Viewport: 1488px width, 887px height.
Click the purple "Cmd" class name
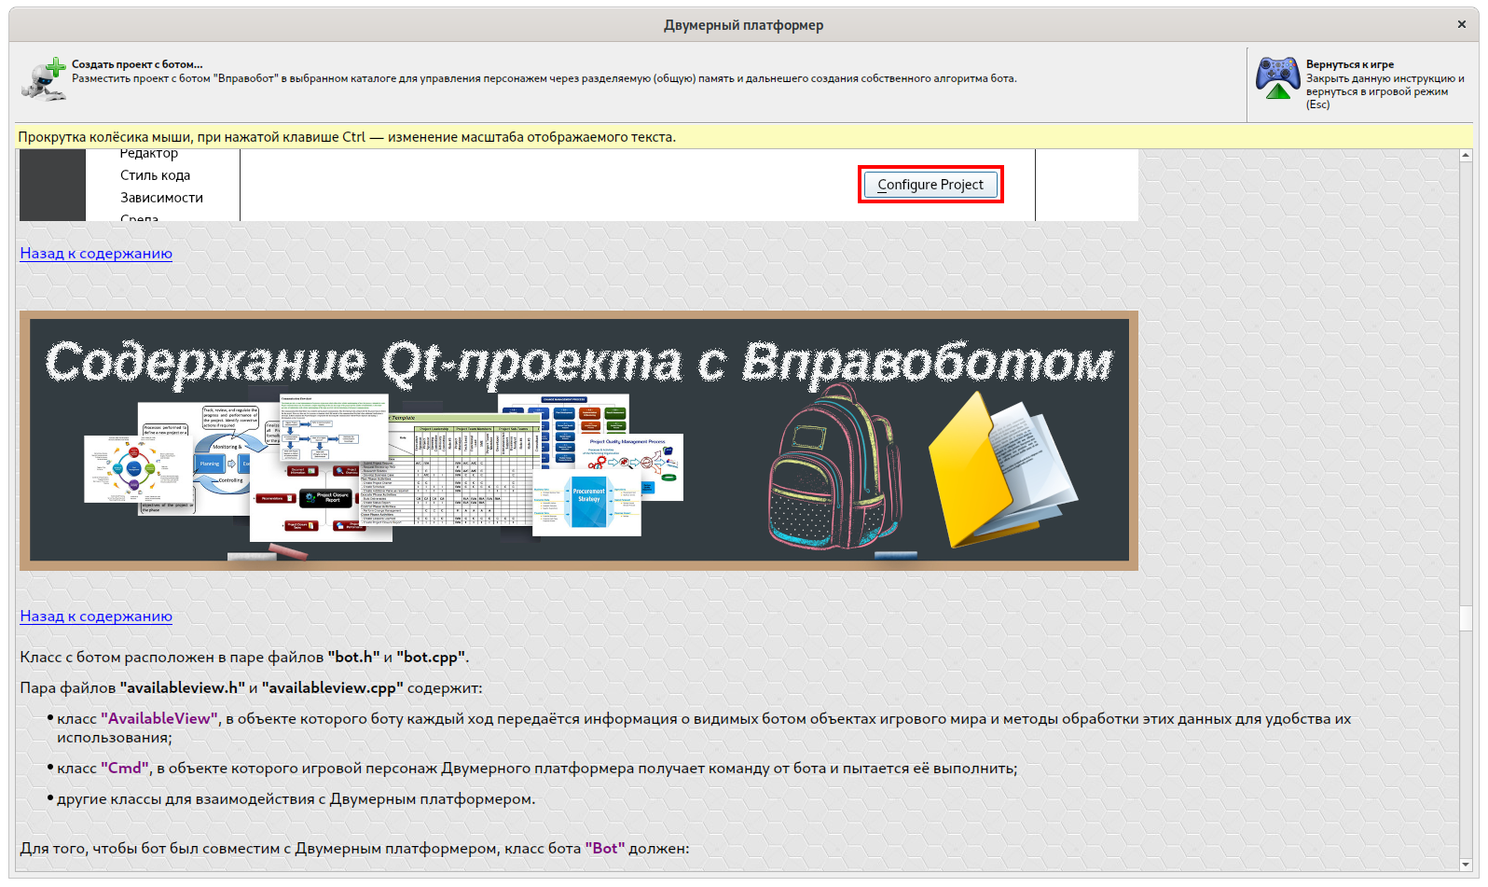click(x=125, y=768)
